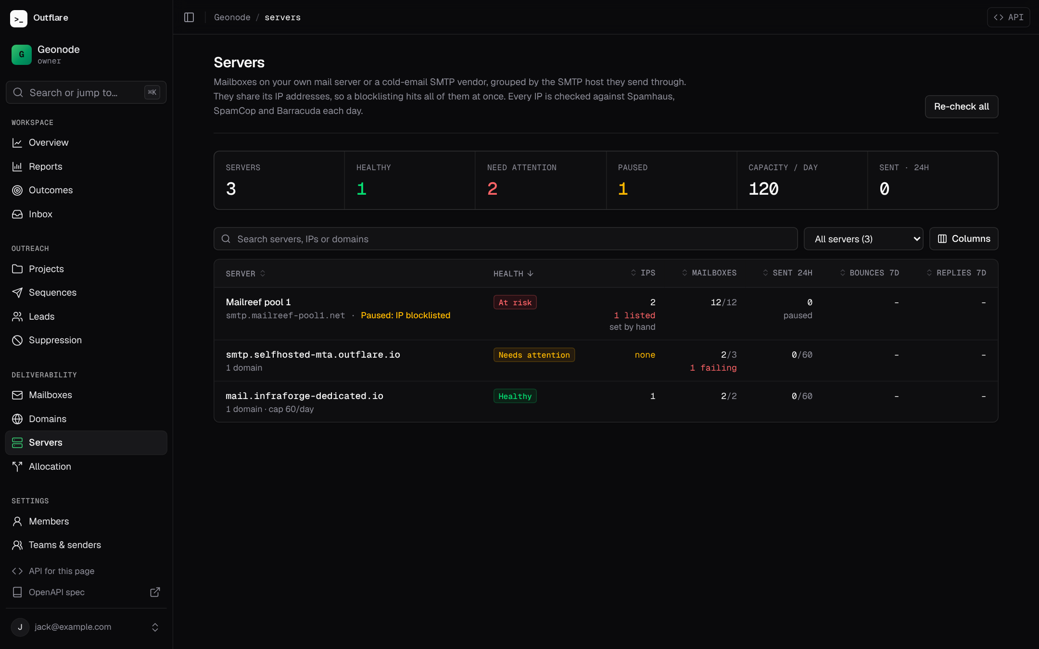Viewport: 1039px width, 649px height.
Task: Open Domains via its globe icon
Action: (x=17, y=419)
